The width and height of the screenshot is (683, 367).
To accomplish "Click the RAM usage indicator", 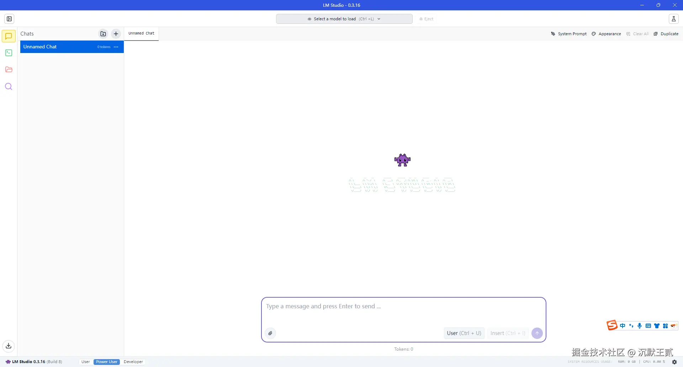I will click(x=627, y=362).
